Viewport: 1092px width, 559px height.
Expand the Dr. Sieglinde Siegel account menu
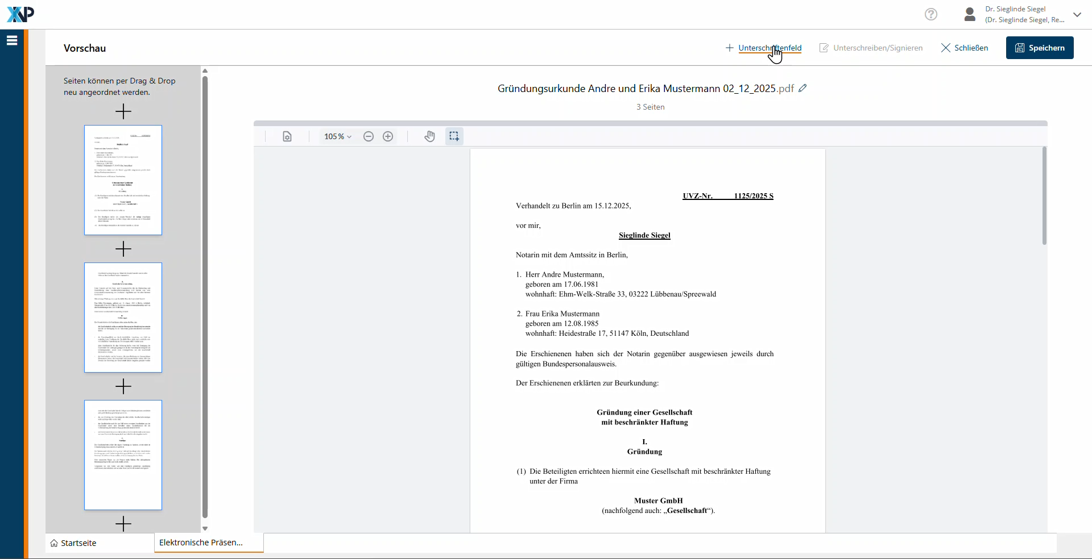click(x=1077, y=15)
